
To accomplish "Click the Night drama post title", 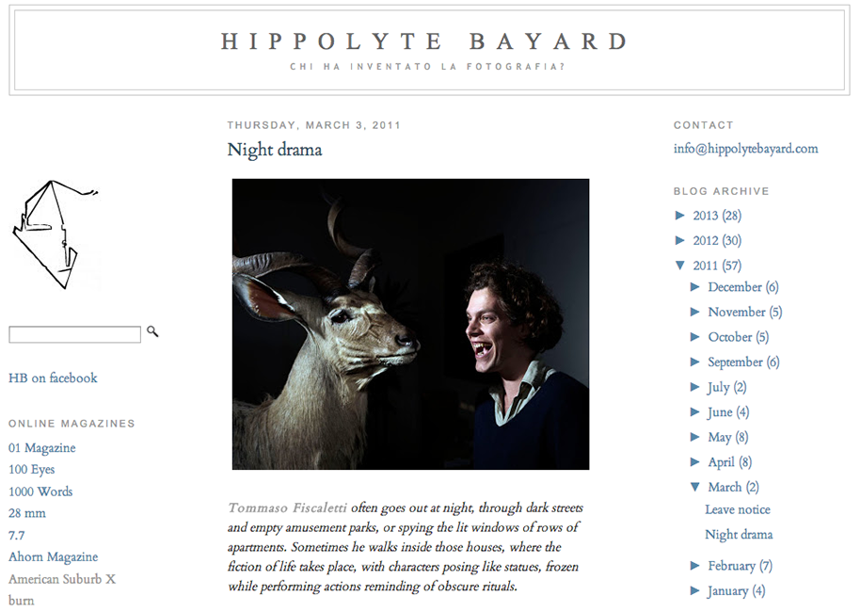I will point(275,150).
